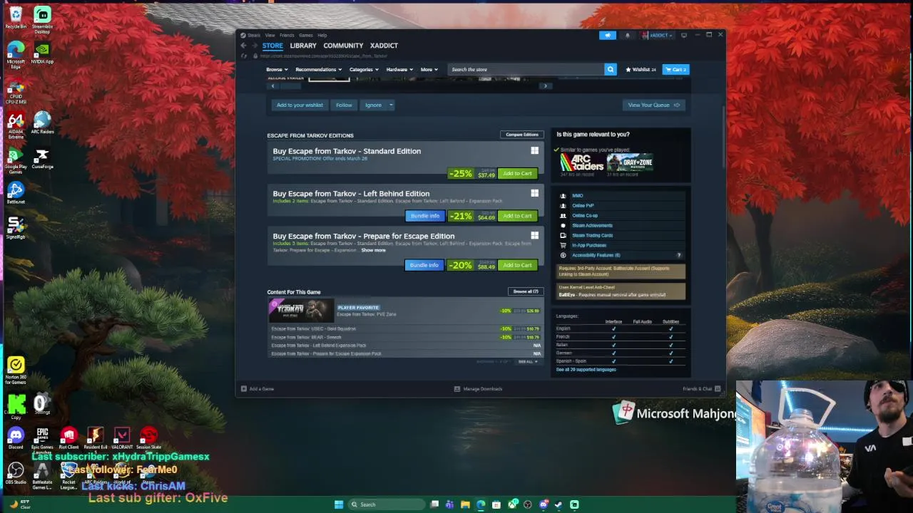The image size is (913, 513).
Task: Click the Add a Game plus icon
Action: [244, 389]
